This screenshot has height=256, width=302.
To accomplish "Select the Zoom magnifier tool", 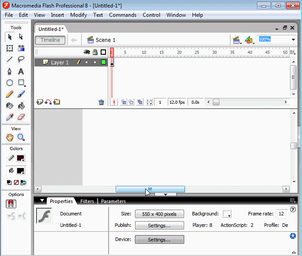I will pyautogui.click(x=21, y=137).
